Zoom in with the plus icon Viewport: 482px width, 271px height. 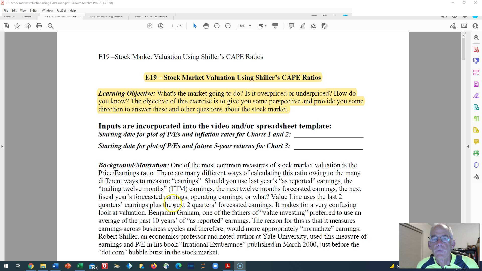[x=228, y=26]
